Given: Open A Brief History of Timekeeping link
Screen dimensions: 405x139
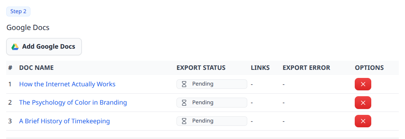Looking at the screenshot, I should 64,121.
